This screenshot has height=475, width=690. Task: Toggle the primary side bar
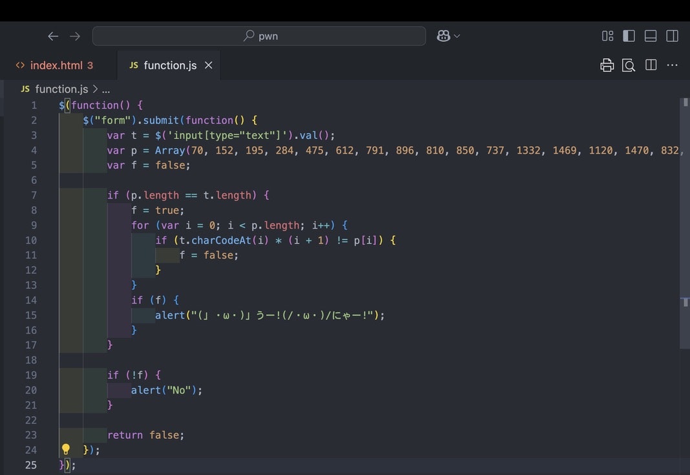pos(629,36)
